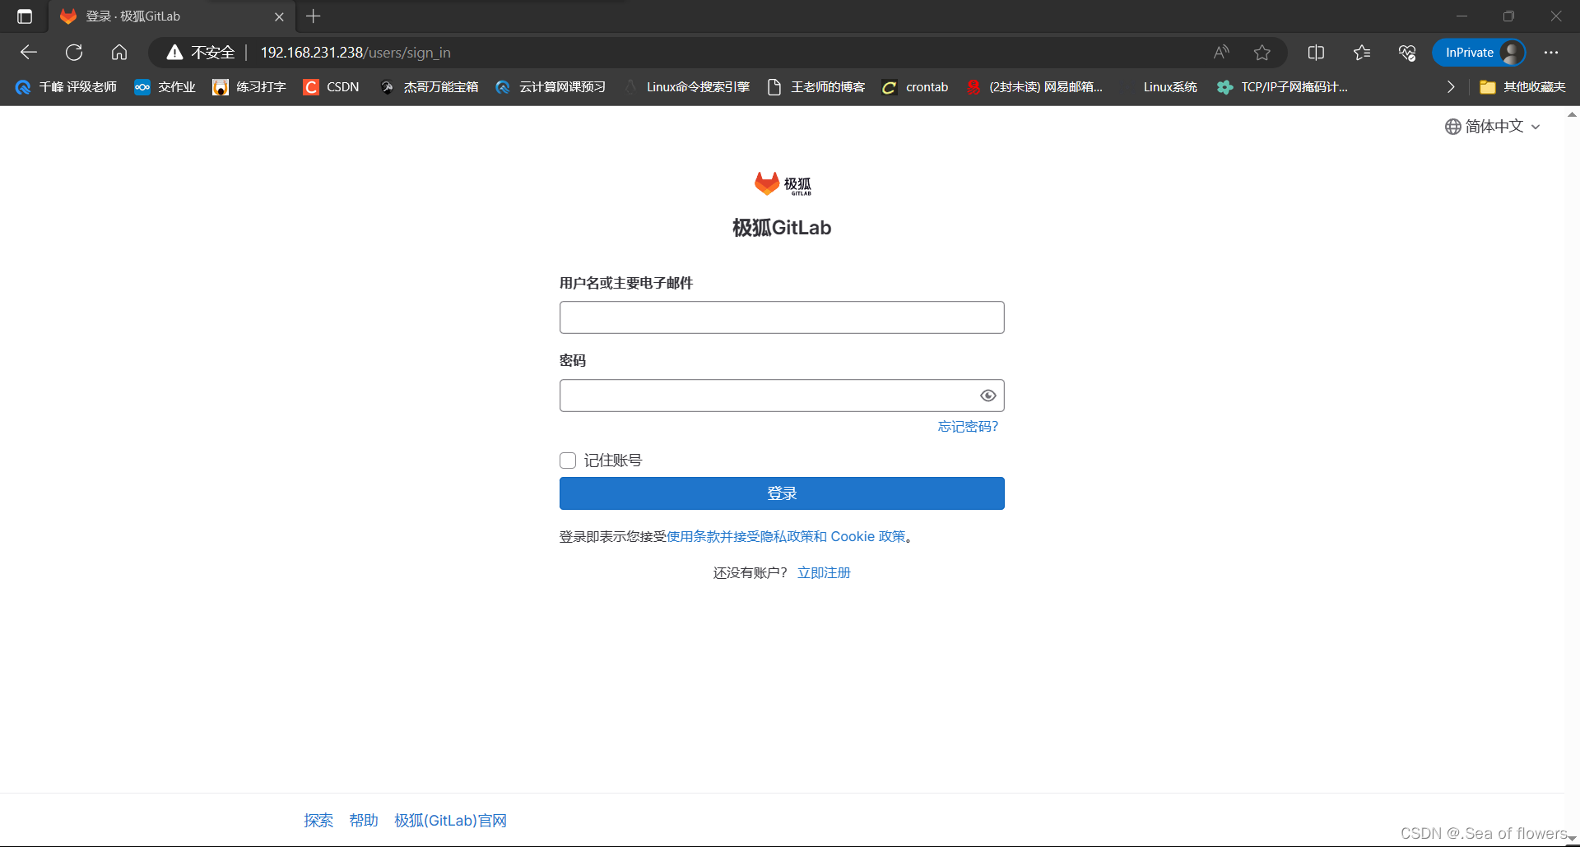Click 忘记密码? link
This screenshot has height=847, width=1580.
coord(968,427)
